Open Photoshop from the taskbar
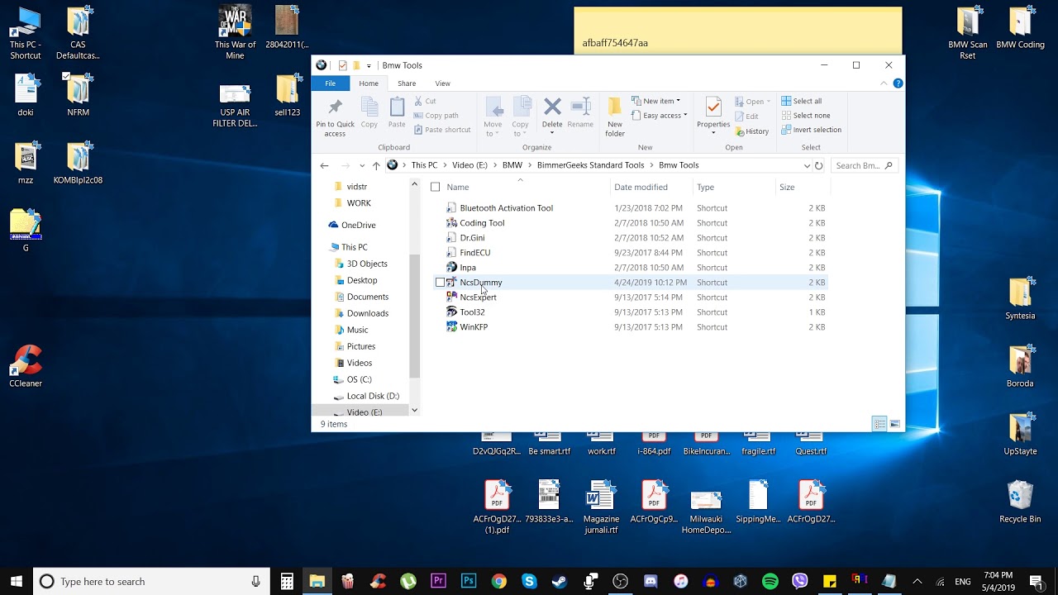 point(469,581)
